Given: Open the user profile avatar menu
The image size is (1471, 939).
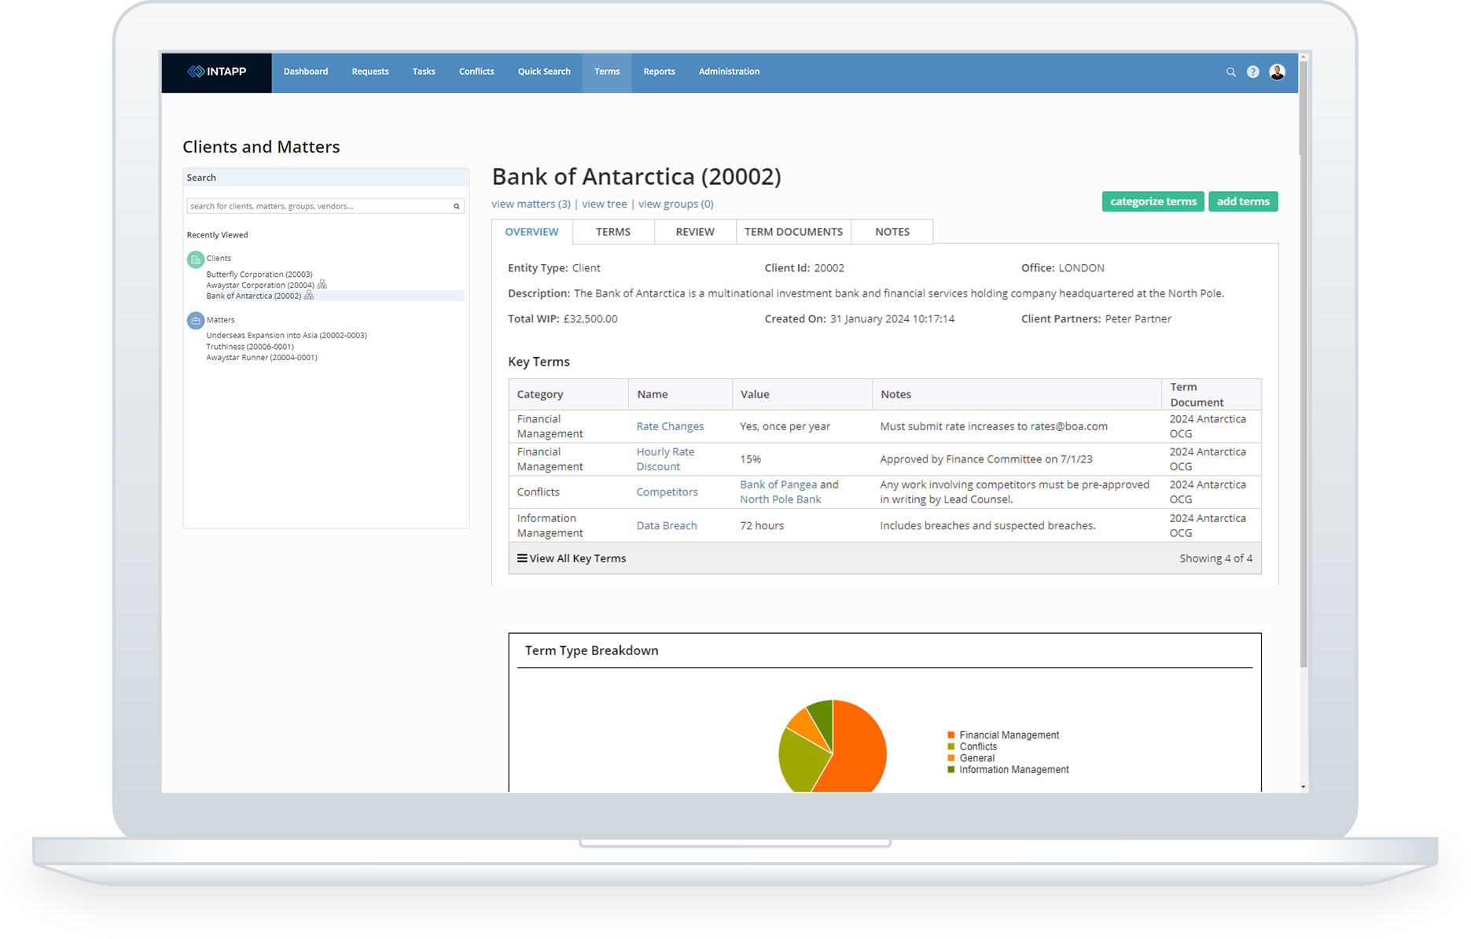Looking at the screenshot, I should (1277, 72).
